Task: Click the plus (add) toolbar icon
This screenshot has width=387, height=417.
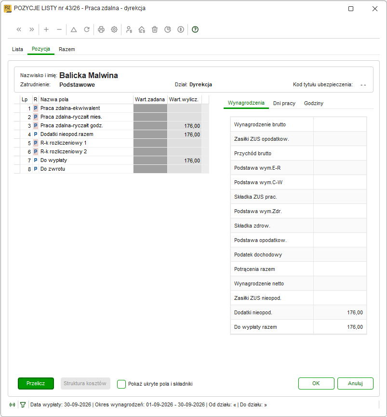Action: coord(46,29)
